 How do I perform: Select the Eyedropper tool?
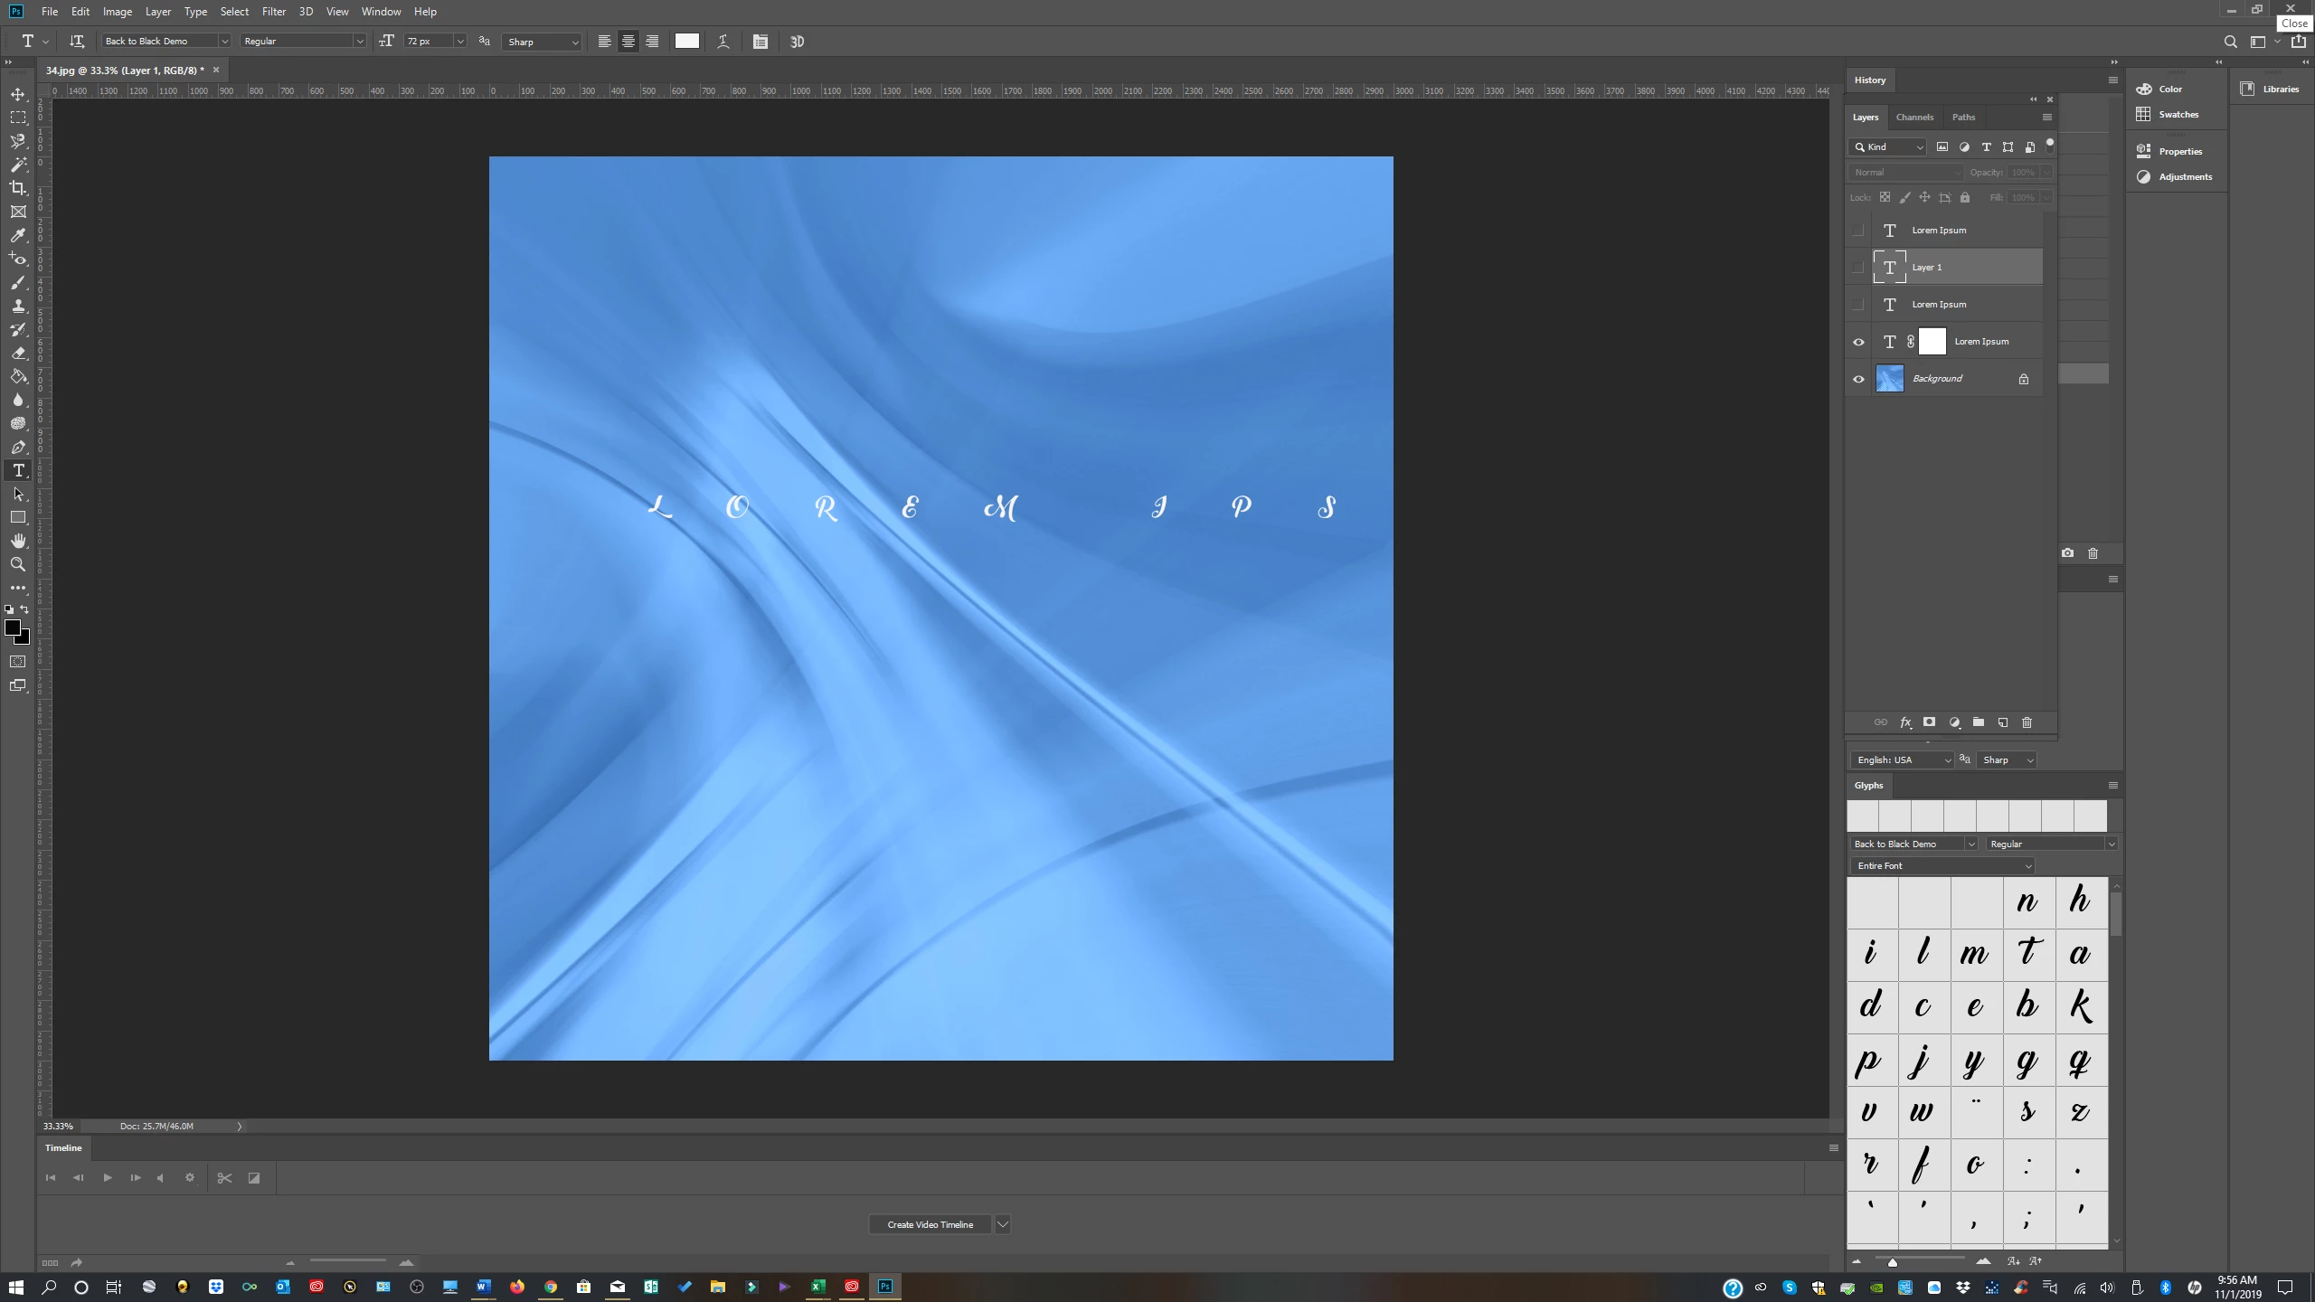18,235
